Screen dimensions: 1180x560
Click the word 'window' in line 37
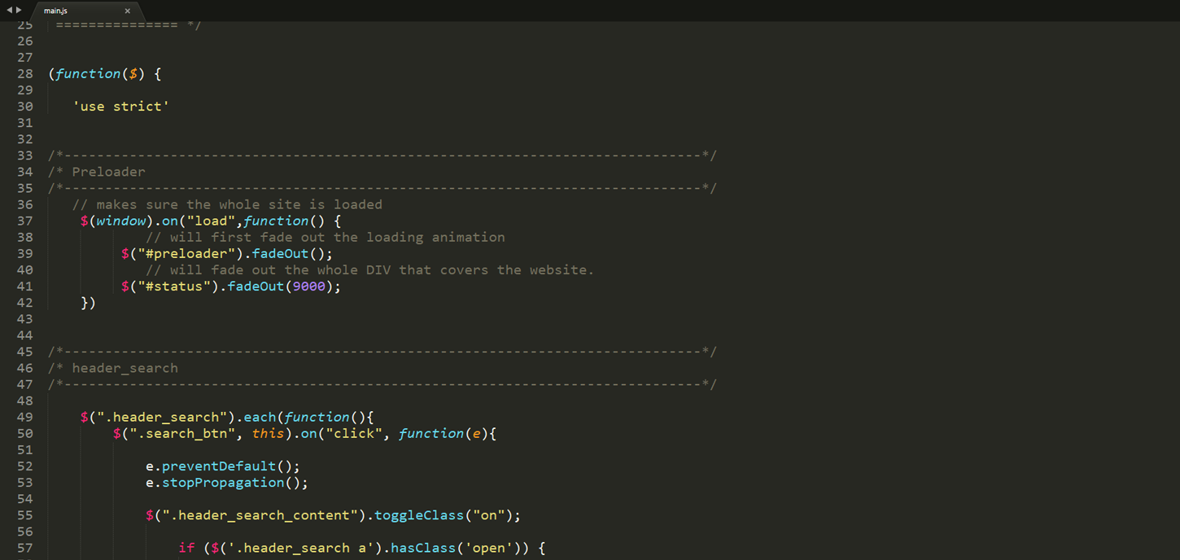coord(121,221)
